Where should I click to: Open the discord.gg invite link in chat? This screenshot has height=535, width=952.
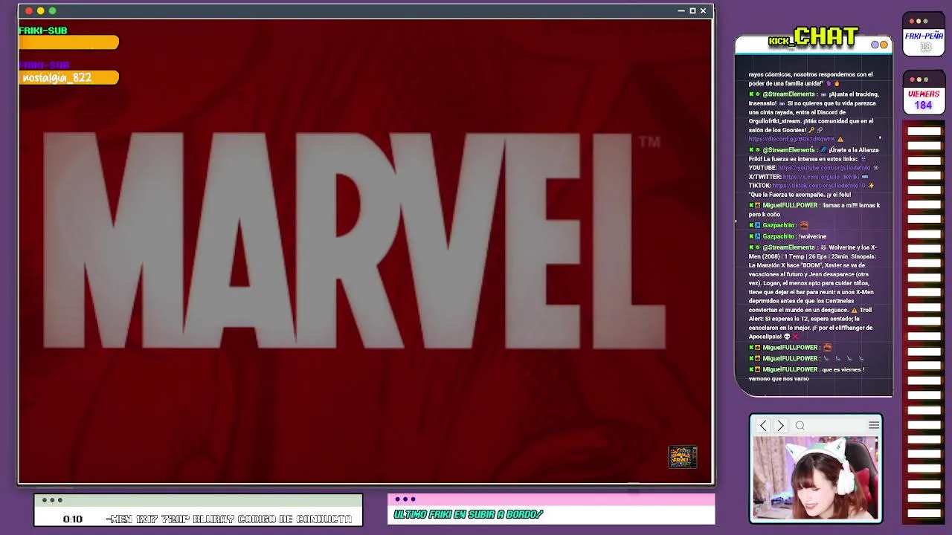click(x=791, y=139)
